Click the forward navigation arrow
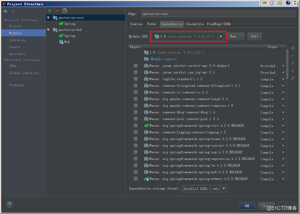The width and height of the screenshot is (300, 214). tap(13, 11)
